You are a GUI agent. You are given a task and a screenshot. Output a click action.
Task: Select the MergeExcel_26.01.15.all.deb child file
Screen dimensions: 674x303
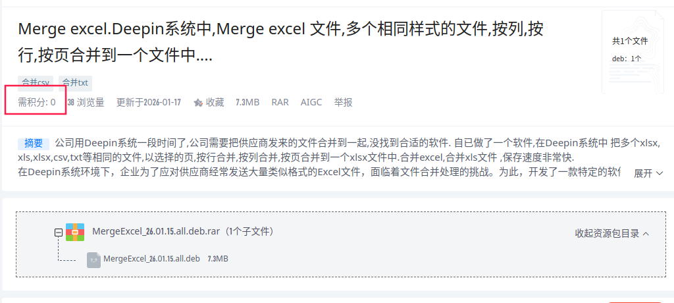click(x=151, y=259)
